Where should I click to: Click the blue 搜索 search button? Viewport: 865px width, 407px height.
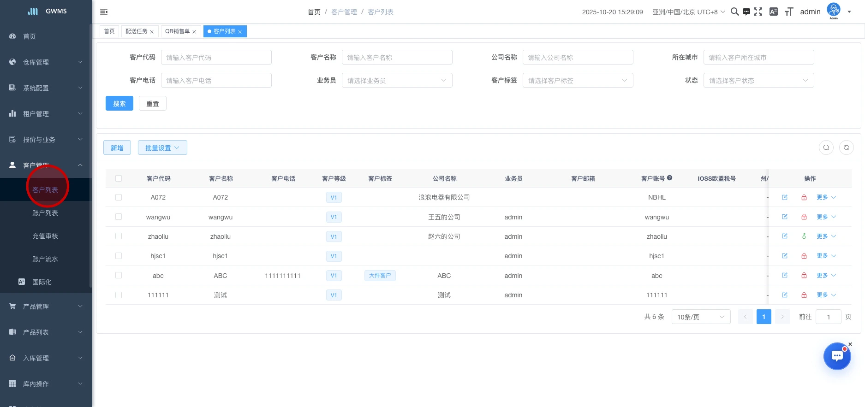(119, 104)
